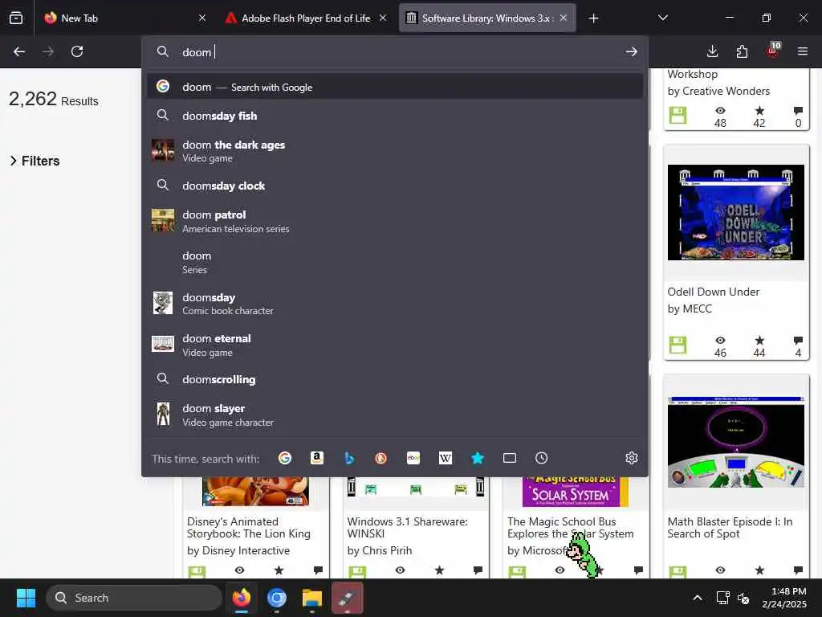Image resolution: width=822 pixels, height=617 pixels.
Task: Select 'doom — Search with Google' suggestion
Action: 395,87
